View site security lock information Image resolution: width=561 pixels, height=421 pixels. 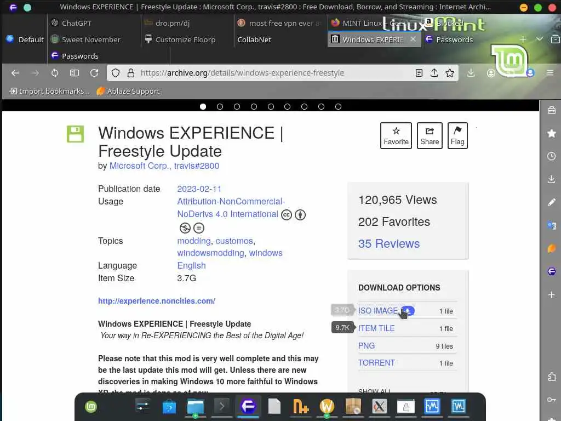click(131, 73)
